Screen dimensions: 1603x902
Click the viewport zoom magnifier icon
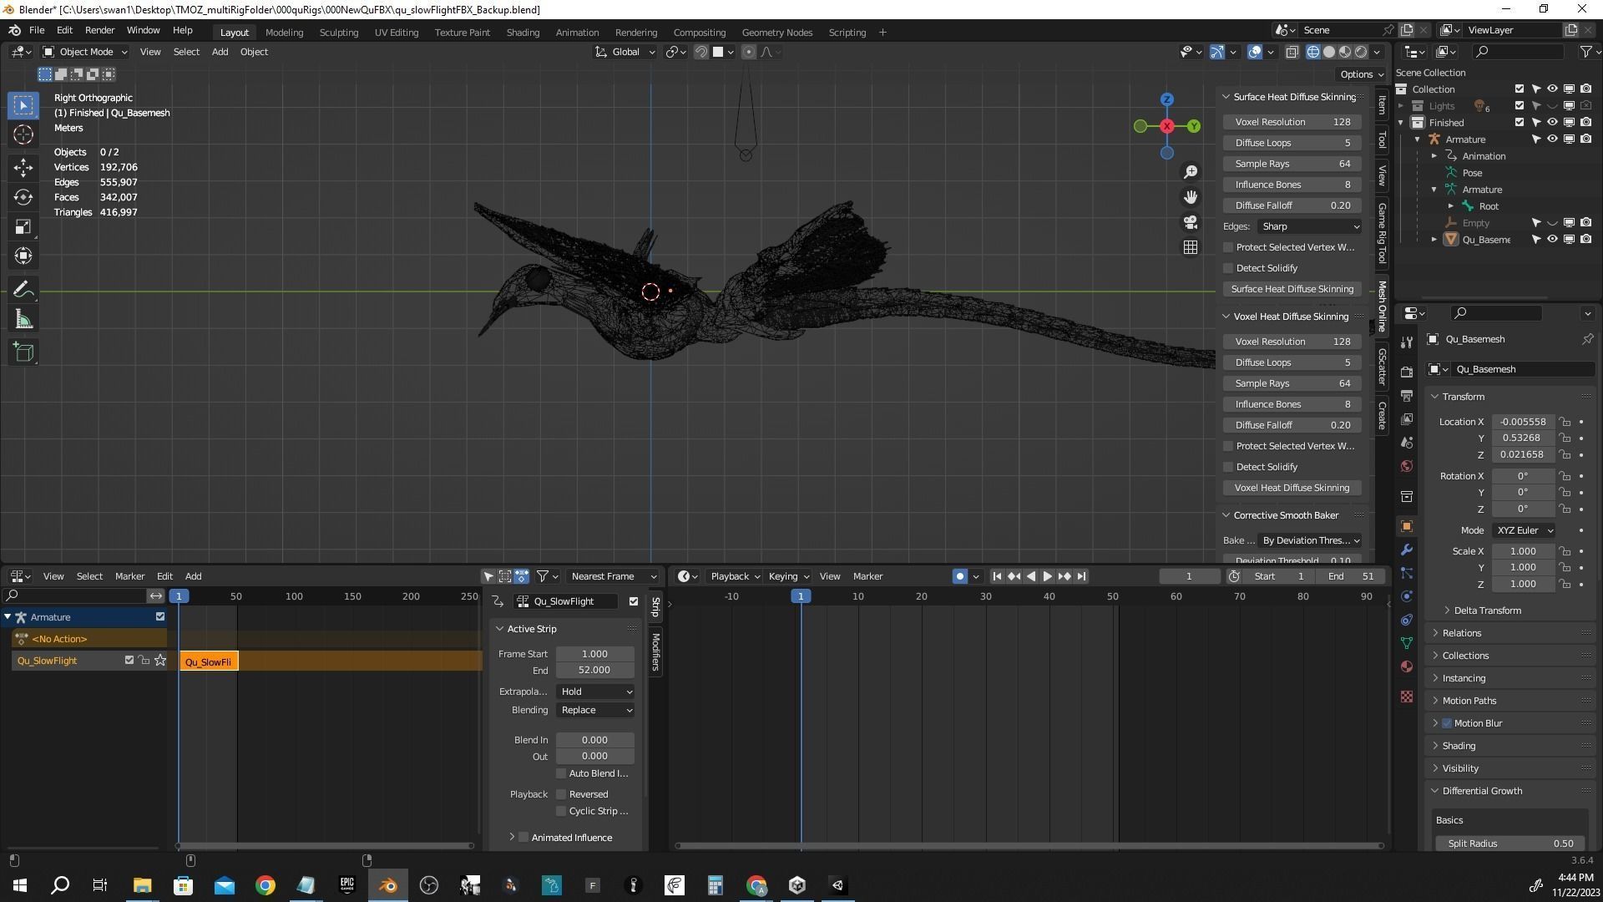point(1191,172)
